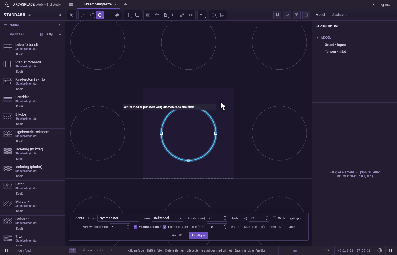
Task: Toggle the magnet snap icon
Action: 277,15
